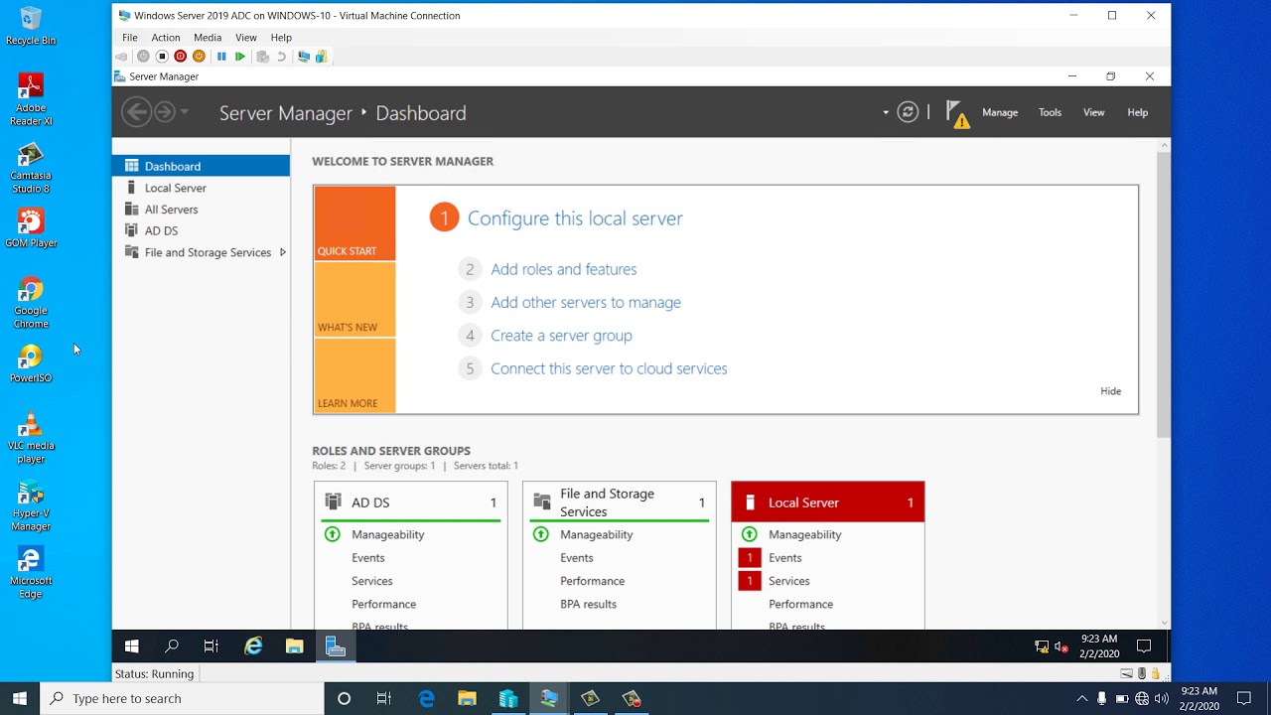1271x715 pixels.
Task: Open Server Manager Help menu
Action: (1138, 112)
